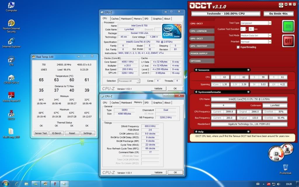This screenshot has width=299, height=187.
Task: Click the Real Temp title bar icon
Action: tap(34, 57)
